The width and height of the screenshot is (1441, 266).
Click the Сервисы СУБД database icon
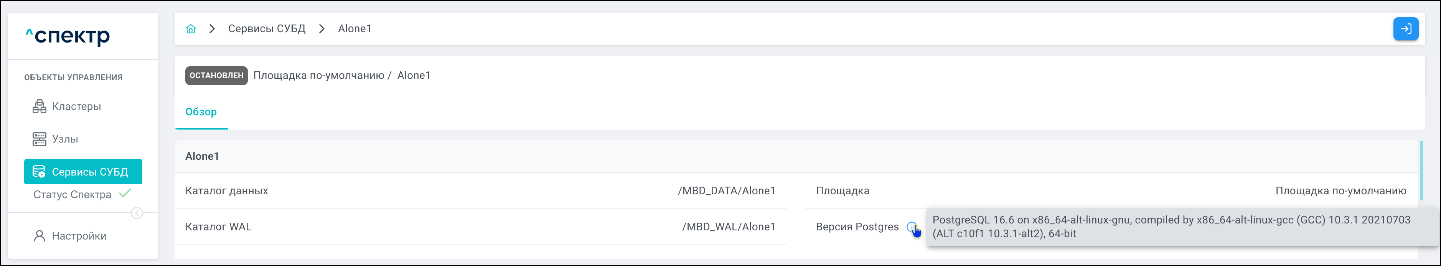(x=39, y=172)
